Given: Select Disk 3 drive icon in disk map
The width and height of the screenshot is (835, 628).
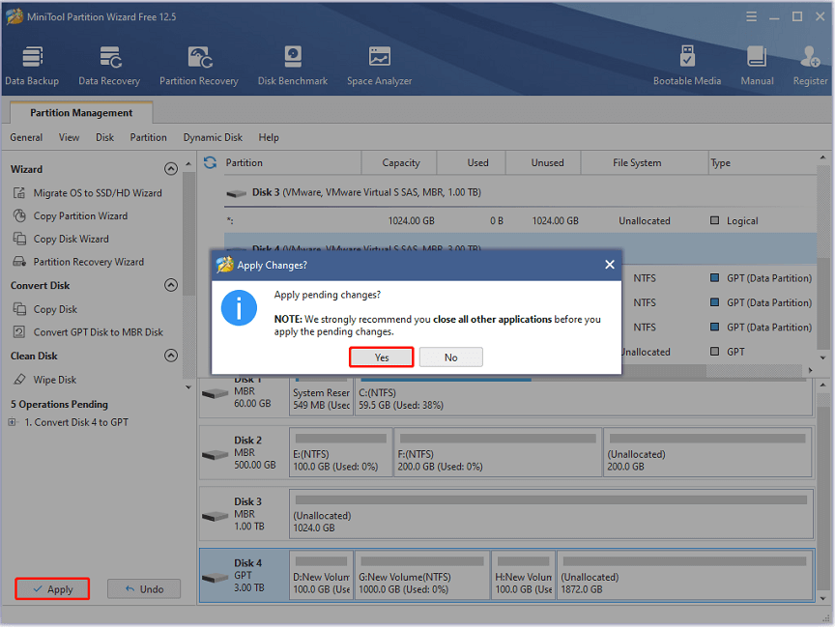Looking at the screenshot, I should pyautogui.click(x=216, y=516).
